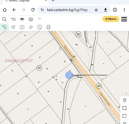Select the coordinates crosshair tool
This screenshot has height=124, width=129.
coord(31,27)
